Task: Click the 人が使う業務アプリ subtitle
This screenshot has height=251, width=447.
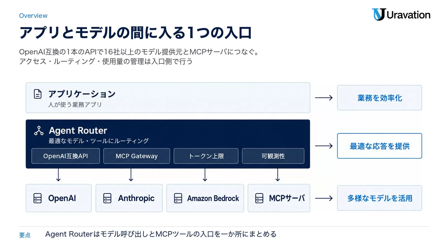Action: coord(75,105)
